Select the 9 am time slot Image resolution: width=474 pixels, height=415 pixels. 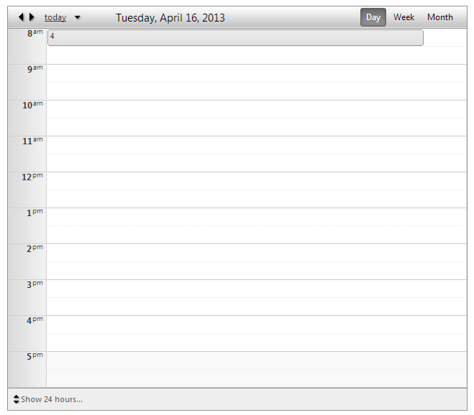tap(256, 73)
